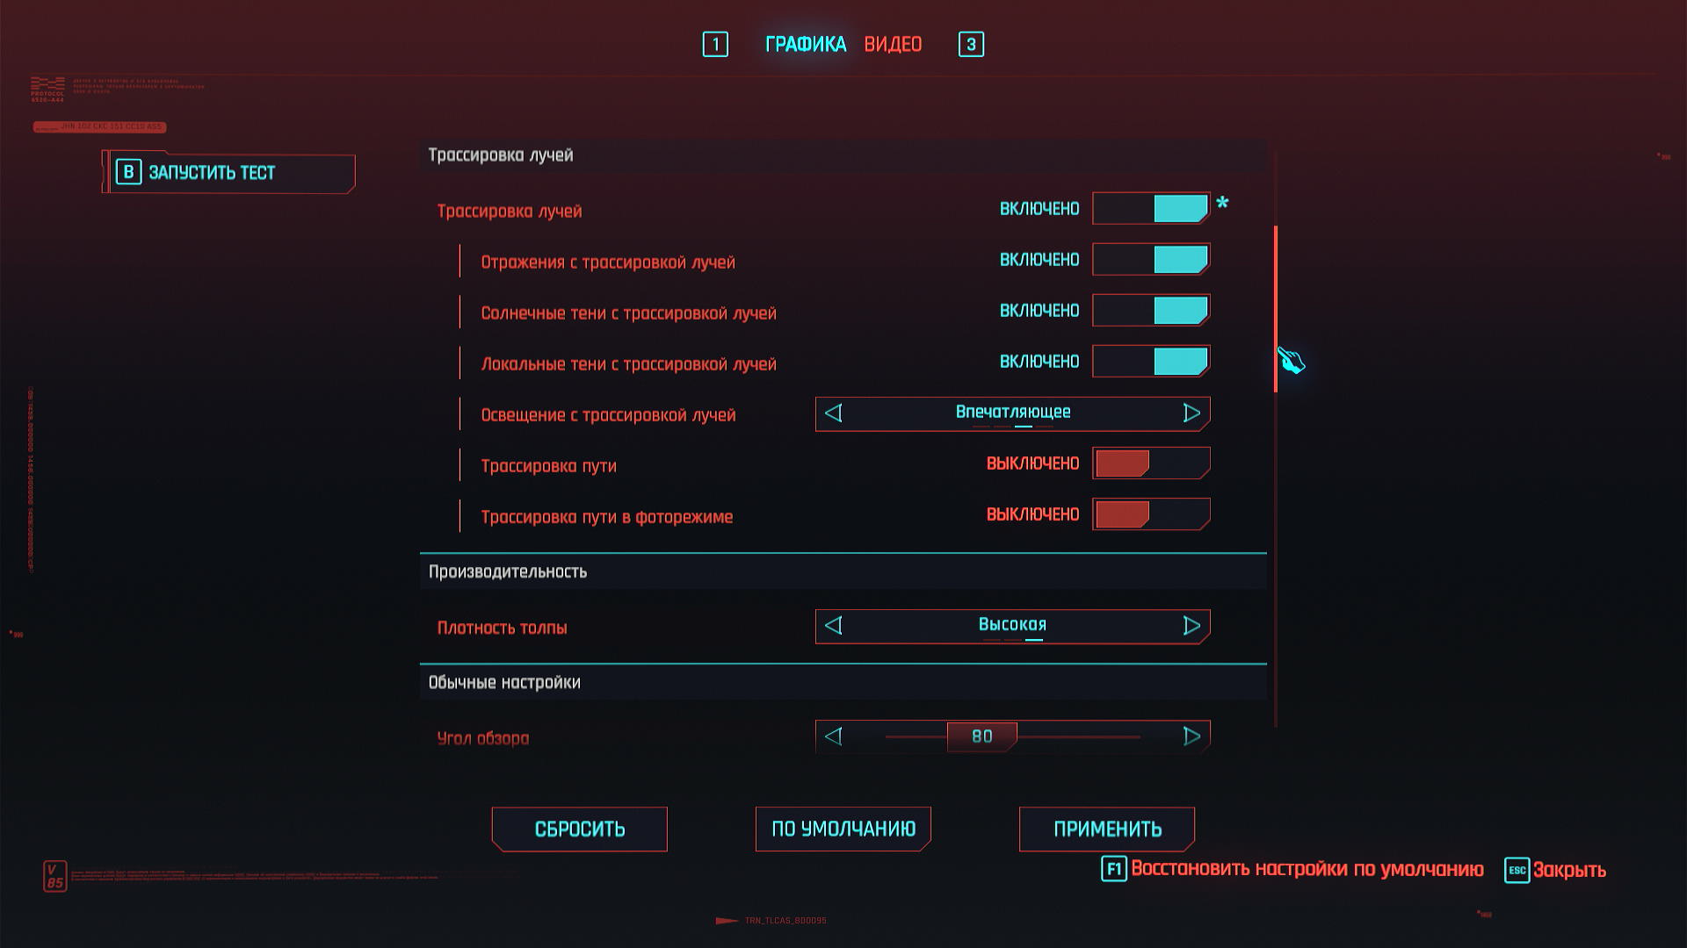Open the Высокая crowd density selector
The image size is (1687, 948).
pos(1013,626)
